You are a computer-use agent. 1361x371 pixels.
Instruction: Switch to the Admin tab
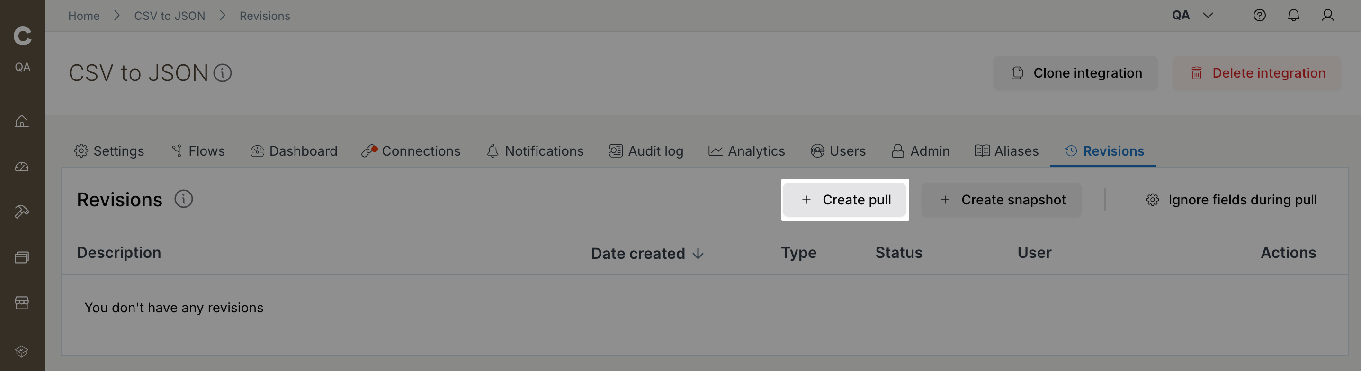coord(921,151)
